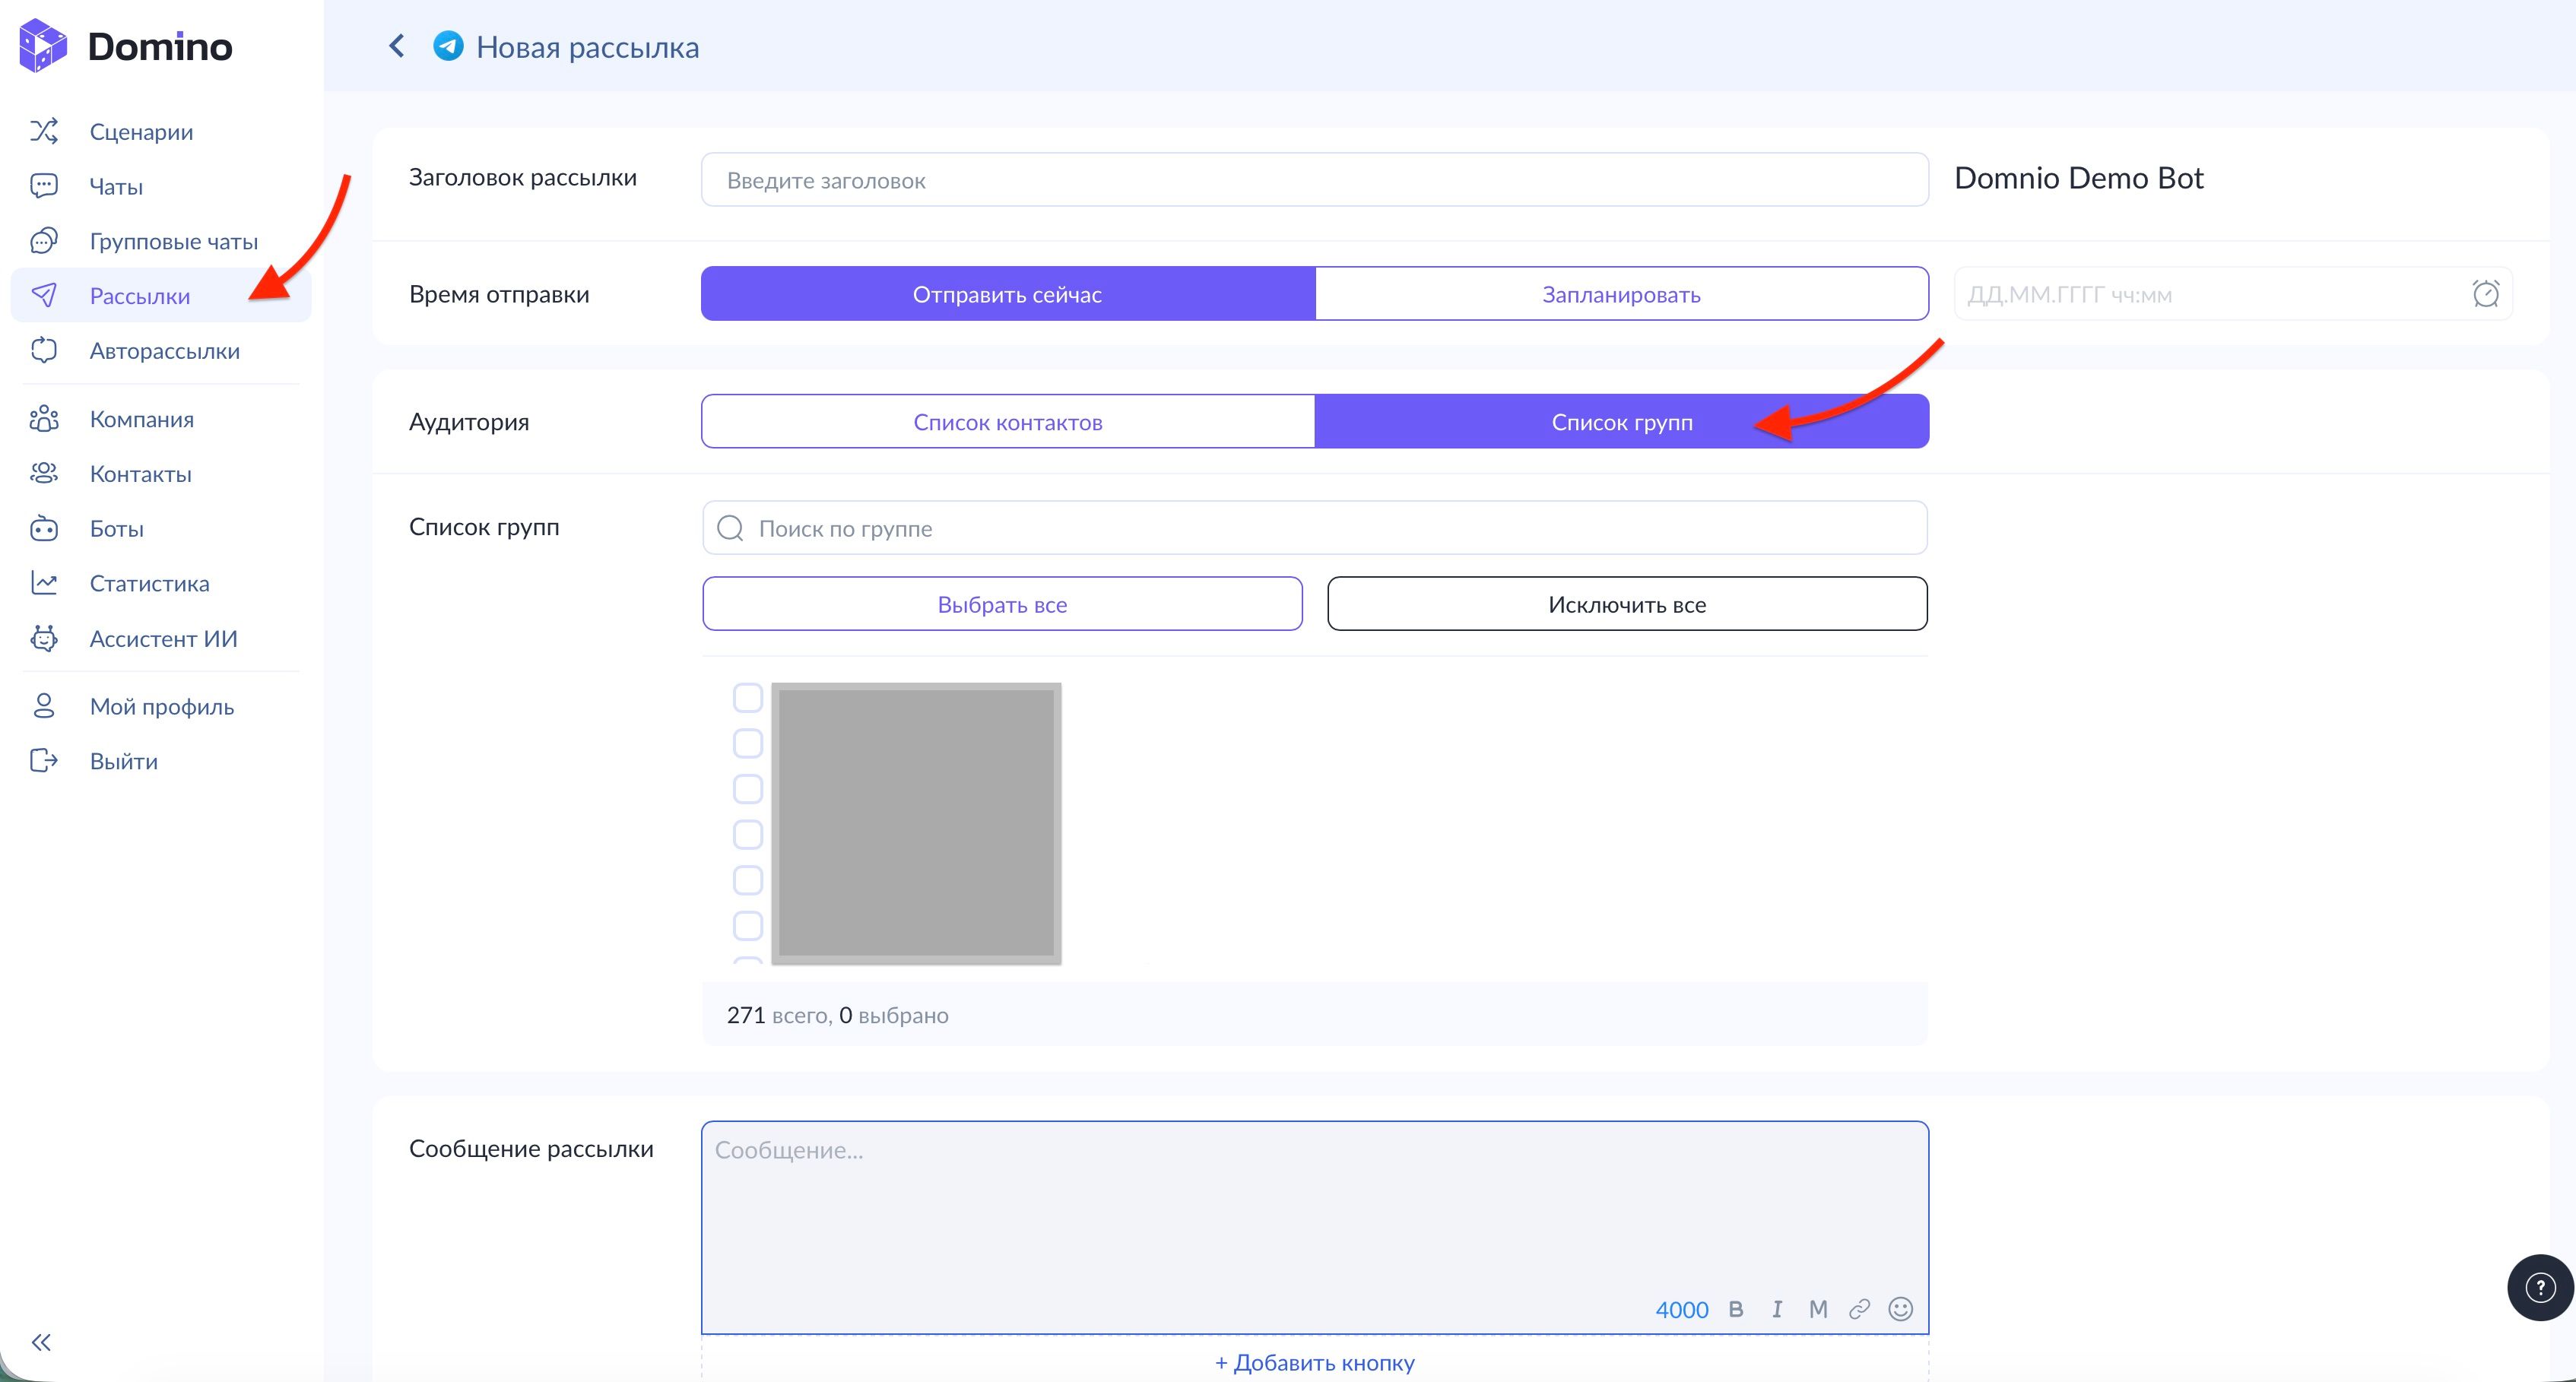This screenshot has height=1382, width=2576.
Task: Open Мой профиль
Action: (162, 706)
